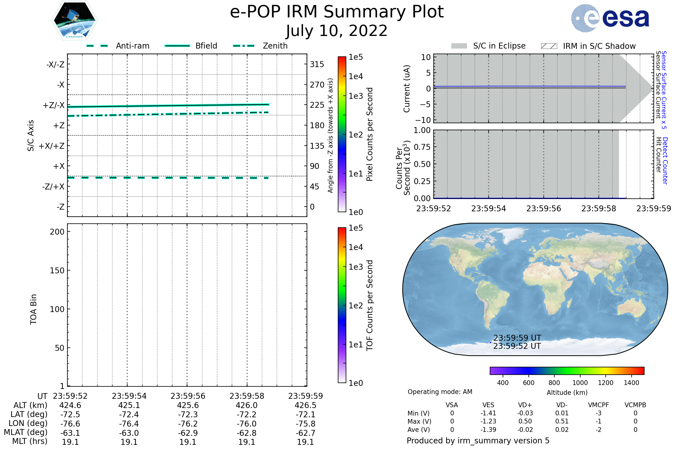Click the VES voltage column header
The image size is (674, 449).
coord(488,405)
